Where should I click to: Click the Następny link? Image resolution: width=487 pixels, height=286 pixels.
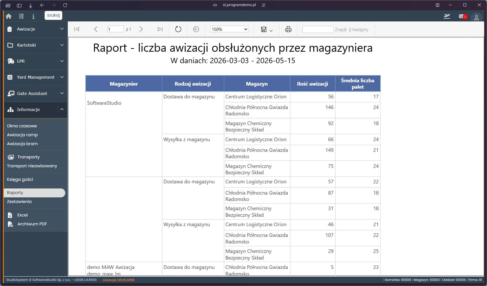pyautogui.click(x=360, y=30)
